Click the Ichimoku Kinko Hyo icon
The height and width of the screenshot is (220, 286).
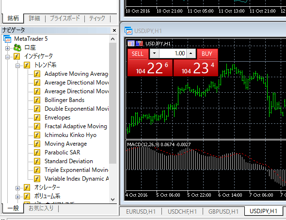click(37, 135)
